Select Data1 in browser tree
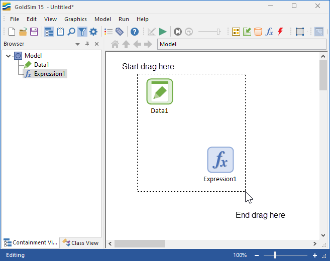This screenshot has width=330, height=261. point(42,65)
